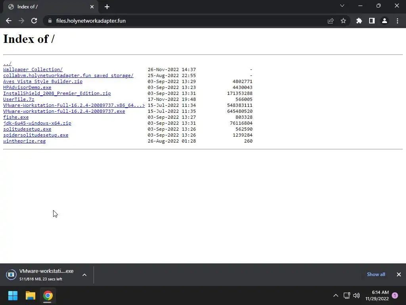Open File Explorer from taskbar
The width and height of the screenshot is (406, 305).
[x=30, y=295]
